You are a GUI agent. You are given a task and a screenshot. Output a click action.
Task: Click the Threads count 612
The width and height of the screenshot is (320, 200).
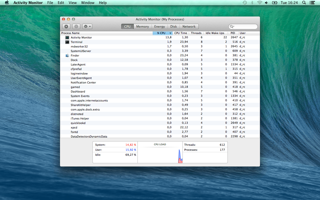[x=222, y=145]
